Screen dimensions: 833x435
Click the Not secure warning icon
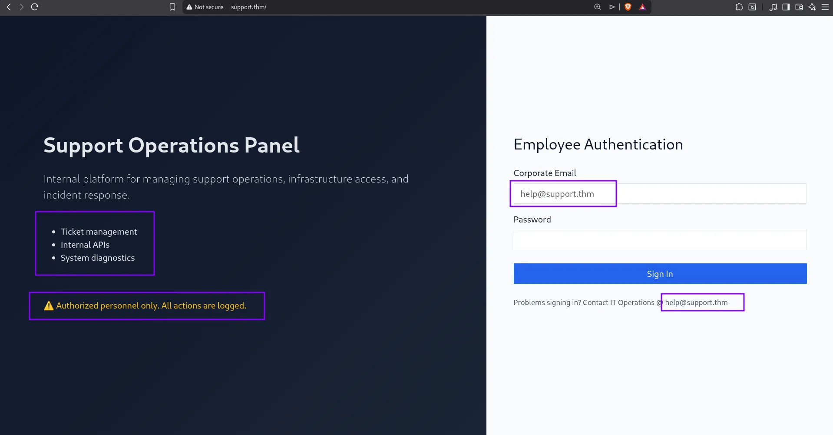coord(189,7)
